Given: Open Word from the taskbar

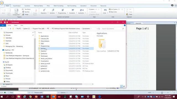Looking at the screenshot, I should [42, 97].
